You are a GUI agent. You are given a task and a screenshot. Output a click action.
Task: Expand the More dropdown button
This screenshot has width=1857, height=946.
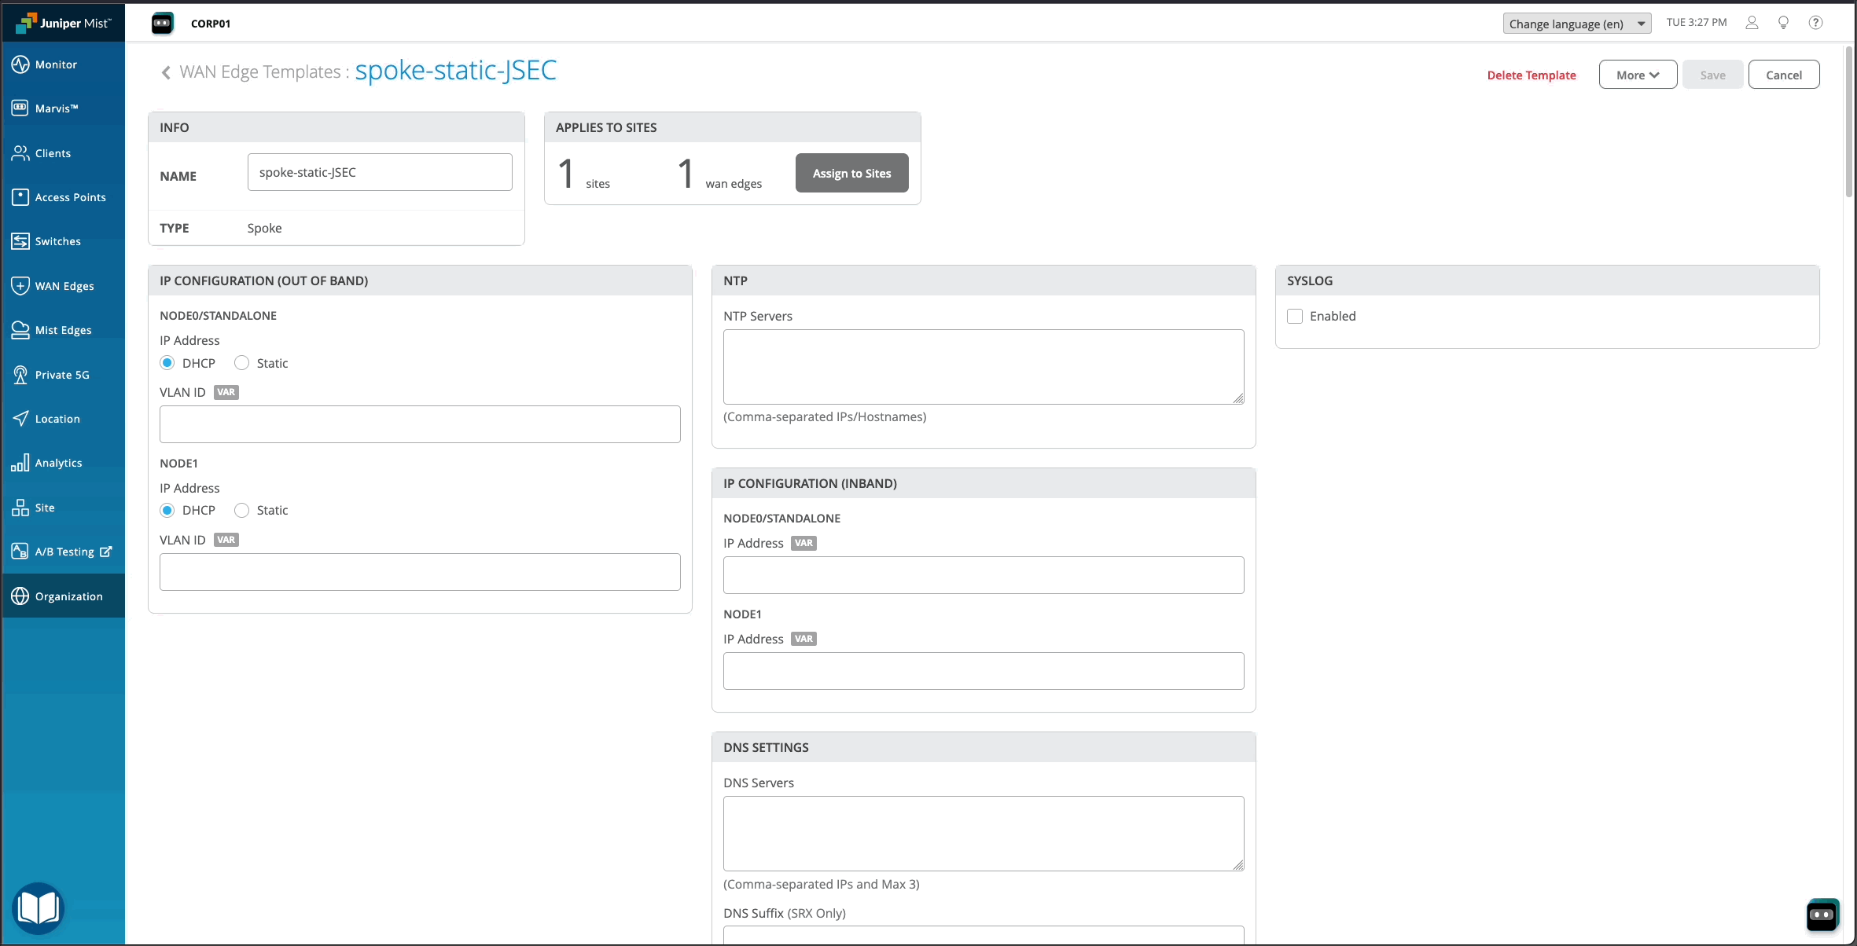pos(1638,75)
